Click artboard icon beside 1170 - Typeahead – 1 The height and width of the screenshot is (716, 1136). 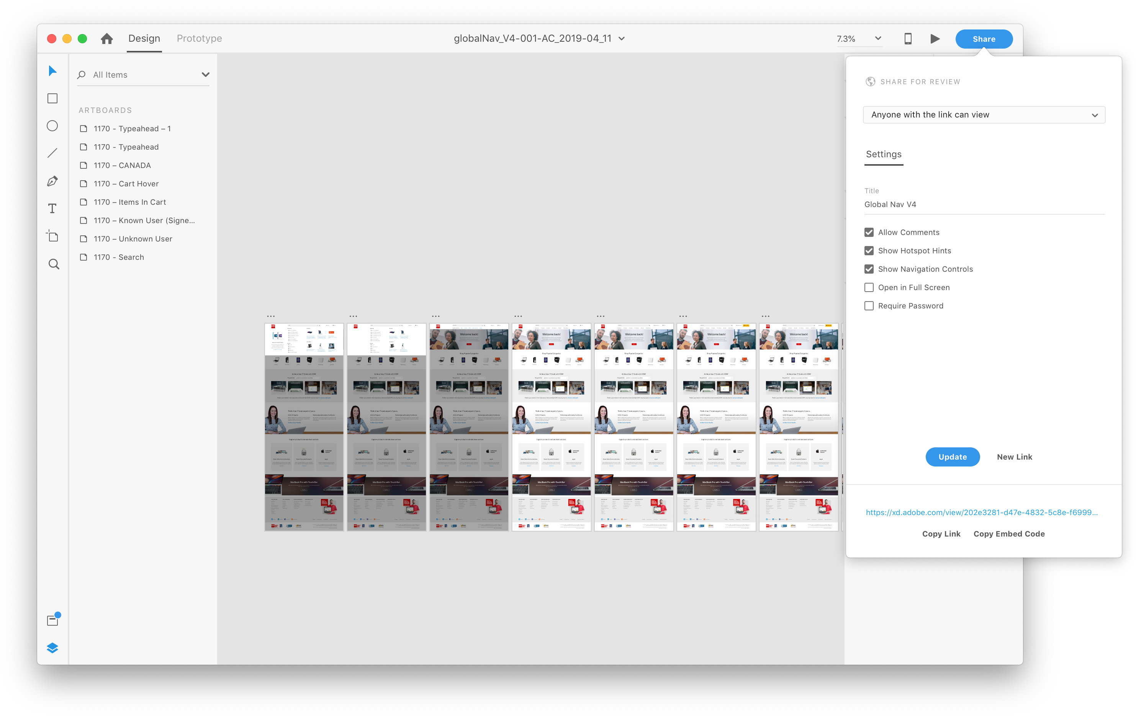83,129
